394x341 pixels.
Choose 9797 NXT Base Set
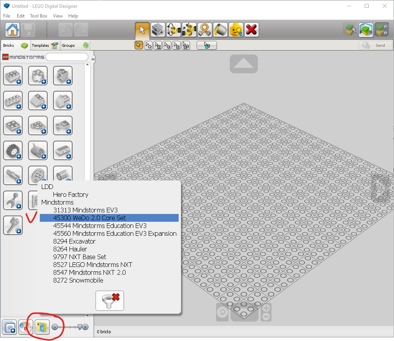pos(80,257)
